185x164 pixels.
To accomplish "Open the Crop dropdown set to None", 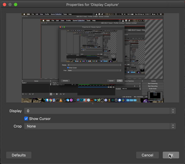I will (x=100, y=126).
